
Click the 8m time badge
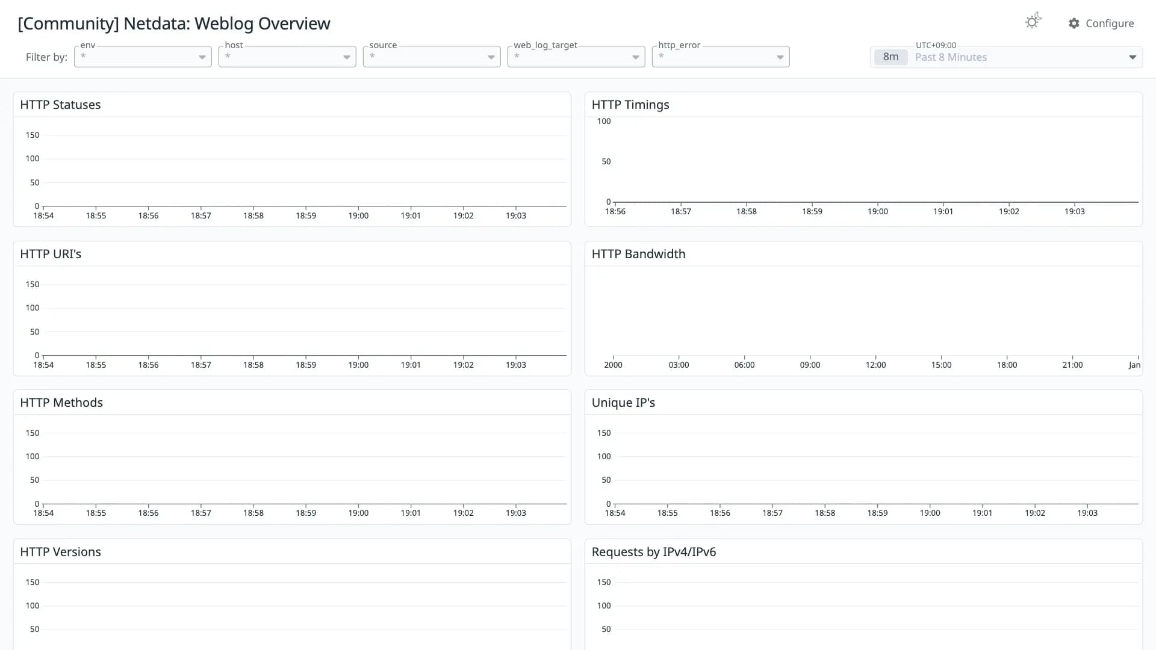tap(890, 57)
